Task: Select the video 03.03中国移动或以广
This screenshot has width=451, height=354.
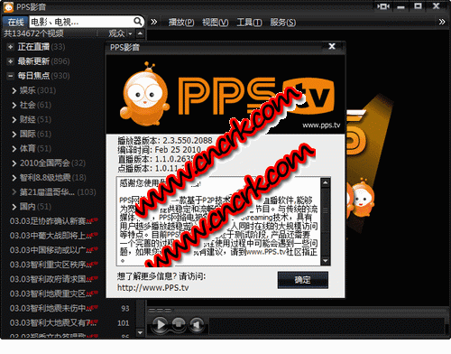Action: point(53,250)
